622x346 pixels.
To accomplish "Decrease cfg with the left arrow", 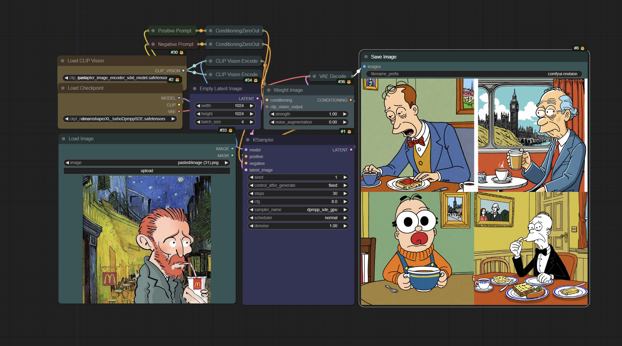I will (x=251, y=201).
